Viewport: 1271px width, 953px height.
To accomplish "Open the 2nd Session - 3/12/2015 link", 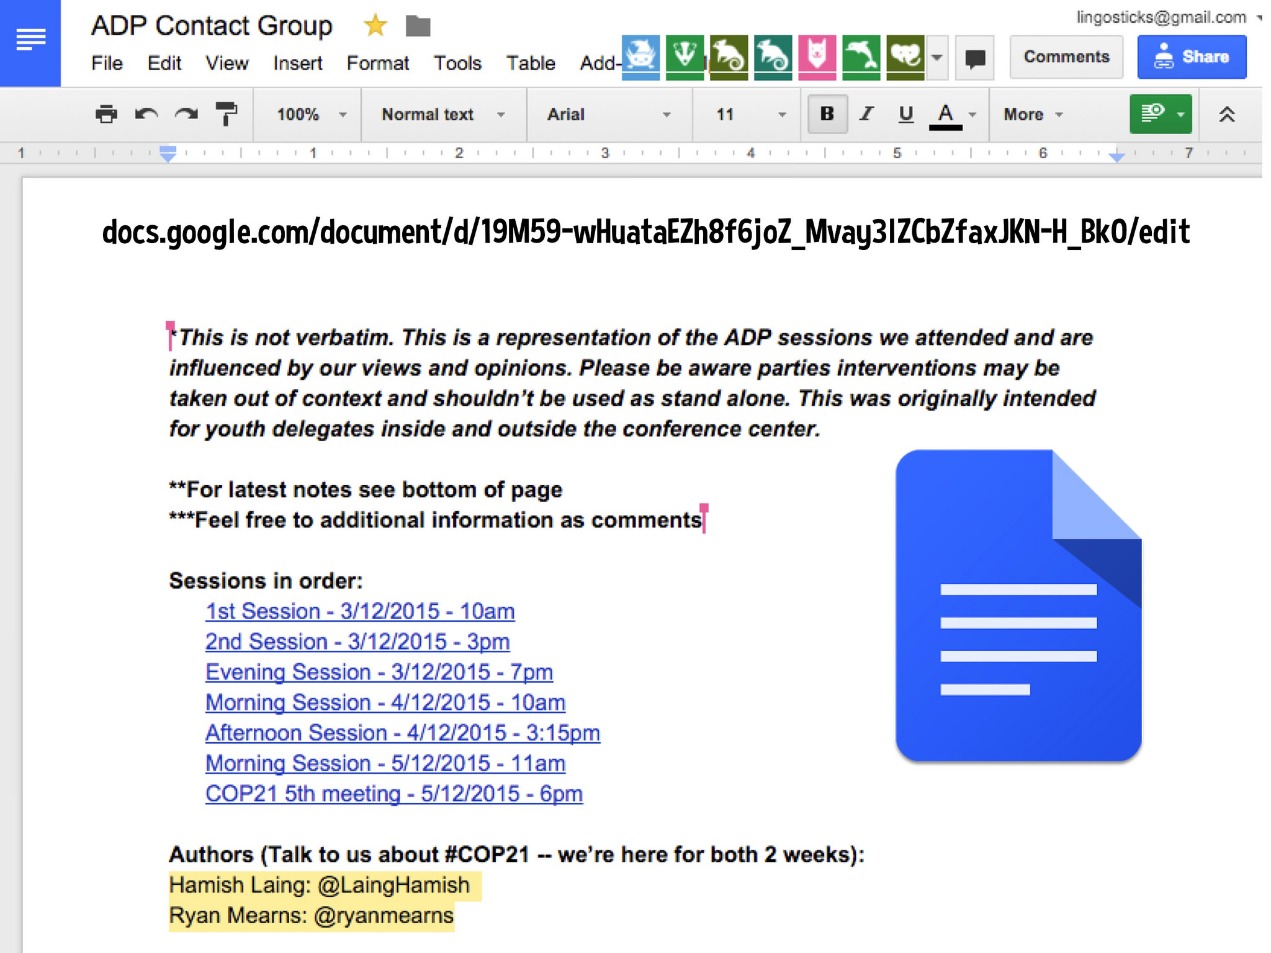I will pyautogui.click(x=357, y=642).
